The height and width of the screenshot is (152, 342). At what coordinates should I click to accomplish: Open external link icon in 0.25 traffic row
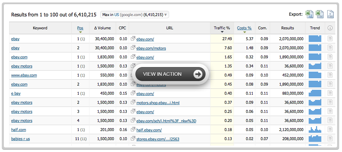pyautogui.click(x=133, y=111)
